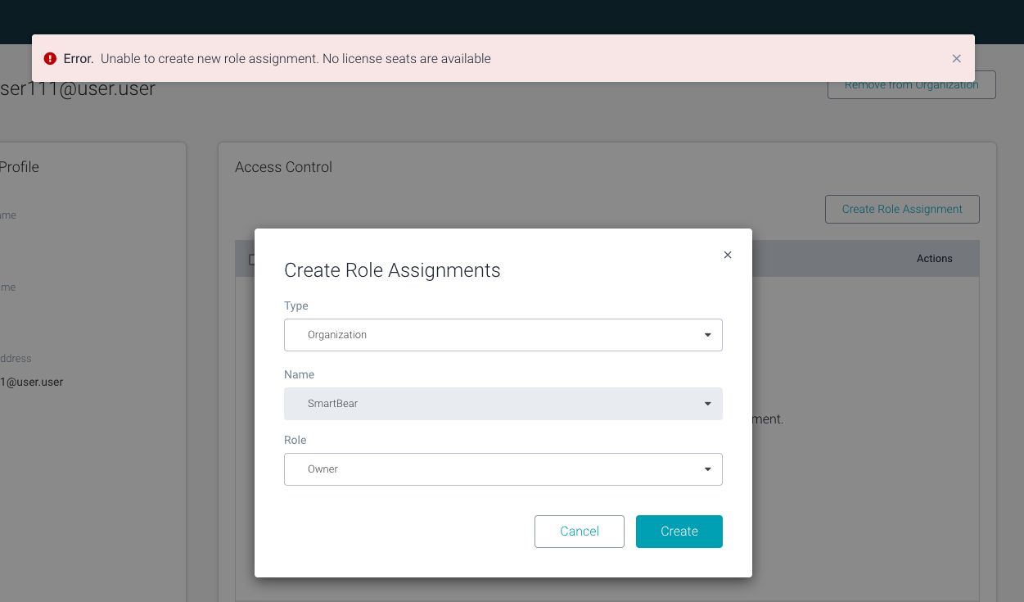Click the Name field's dropdown caret
1024x602 pixels.
point(706,403)
